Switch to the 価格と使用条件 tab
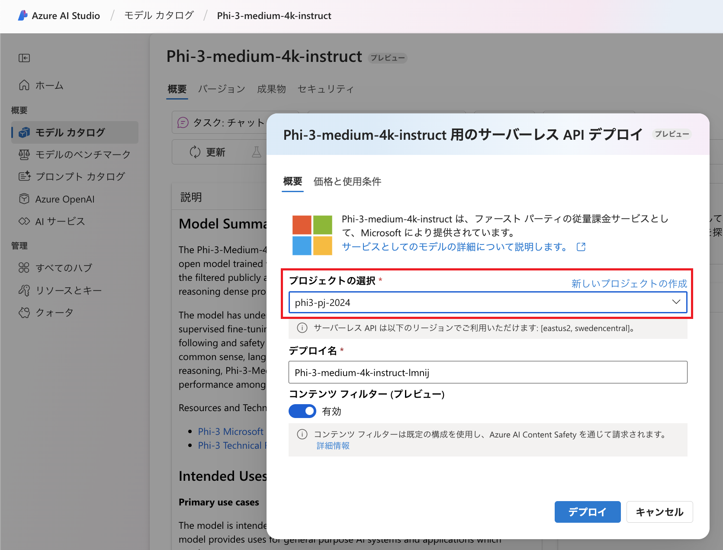723x550 pixels. (347, 181)
